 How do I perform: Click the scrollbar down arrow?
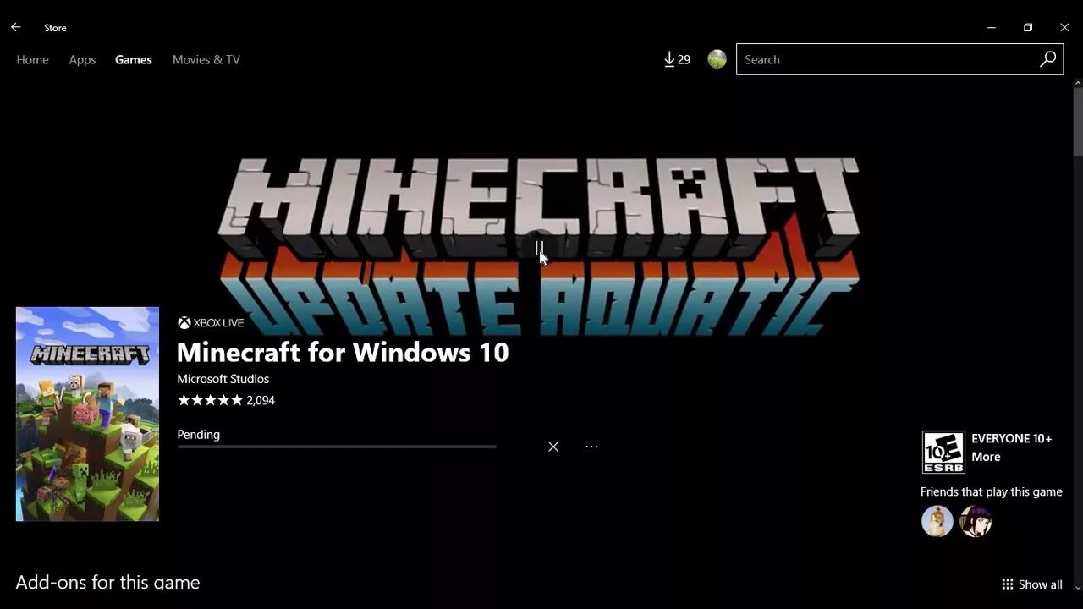1078,586
